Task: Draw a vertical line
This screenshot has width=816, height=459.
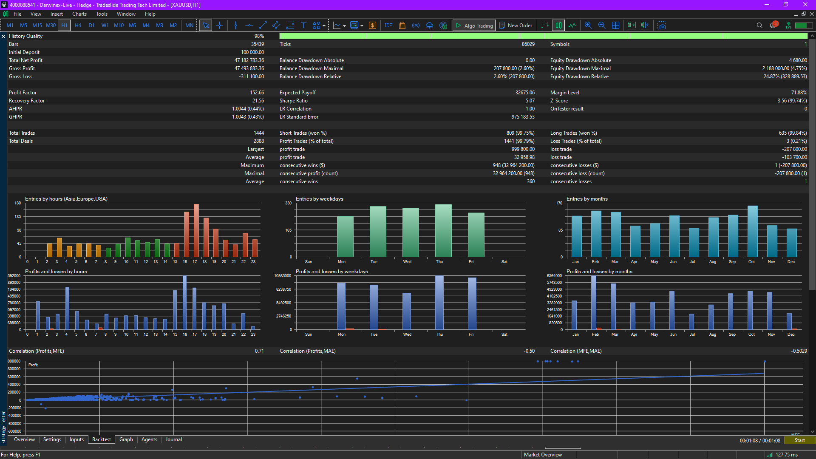Action: coord(235,25)
